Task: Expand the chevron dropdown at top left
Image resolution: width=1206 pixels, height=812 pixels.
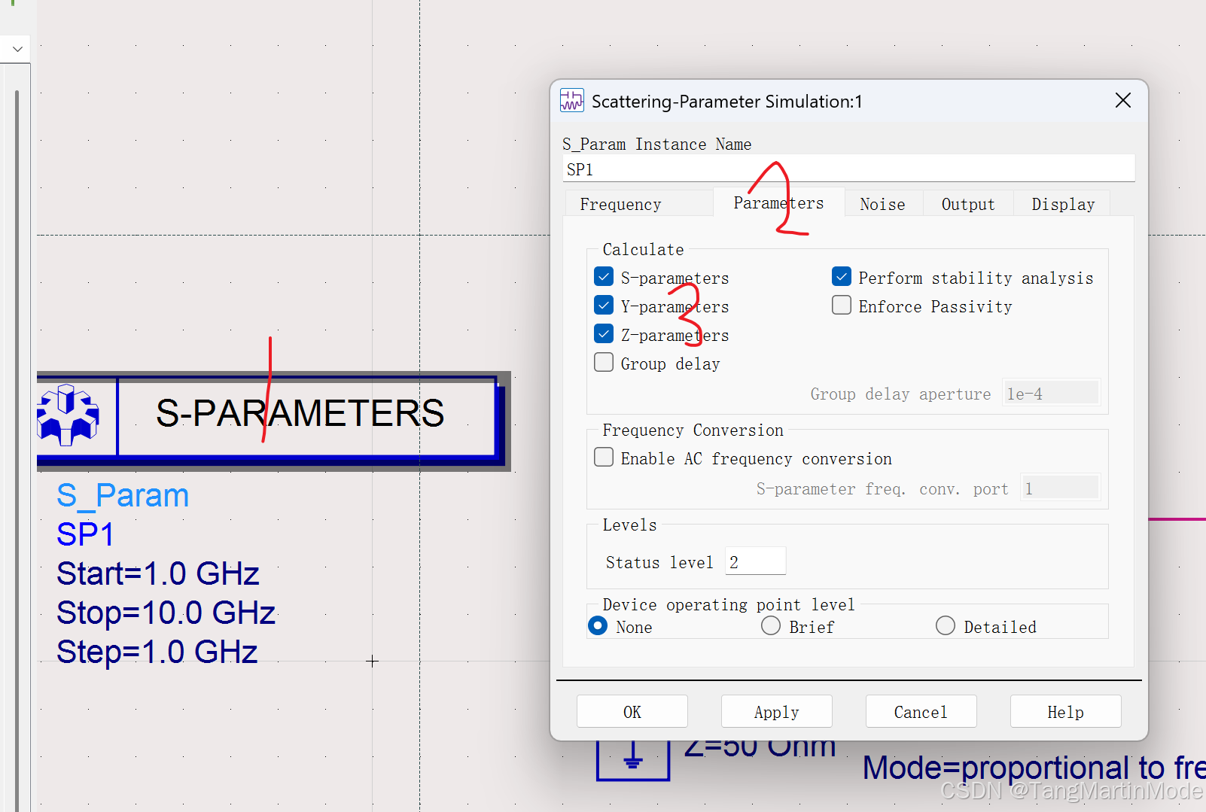Action: point(17,49)
